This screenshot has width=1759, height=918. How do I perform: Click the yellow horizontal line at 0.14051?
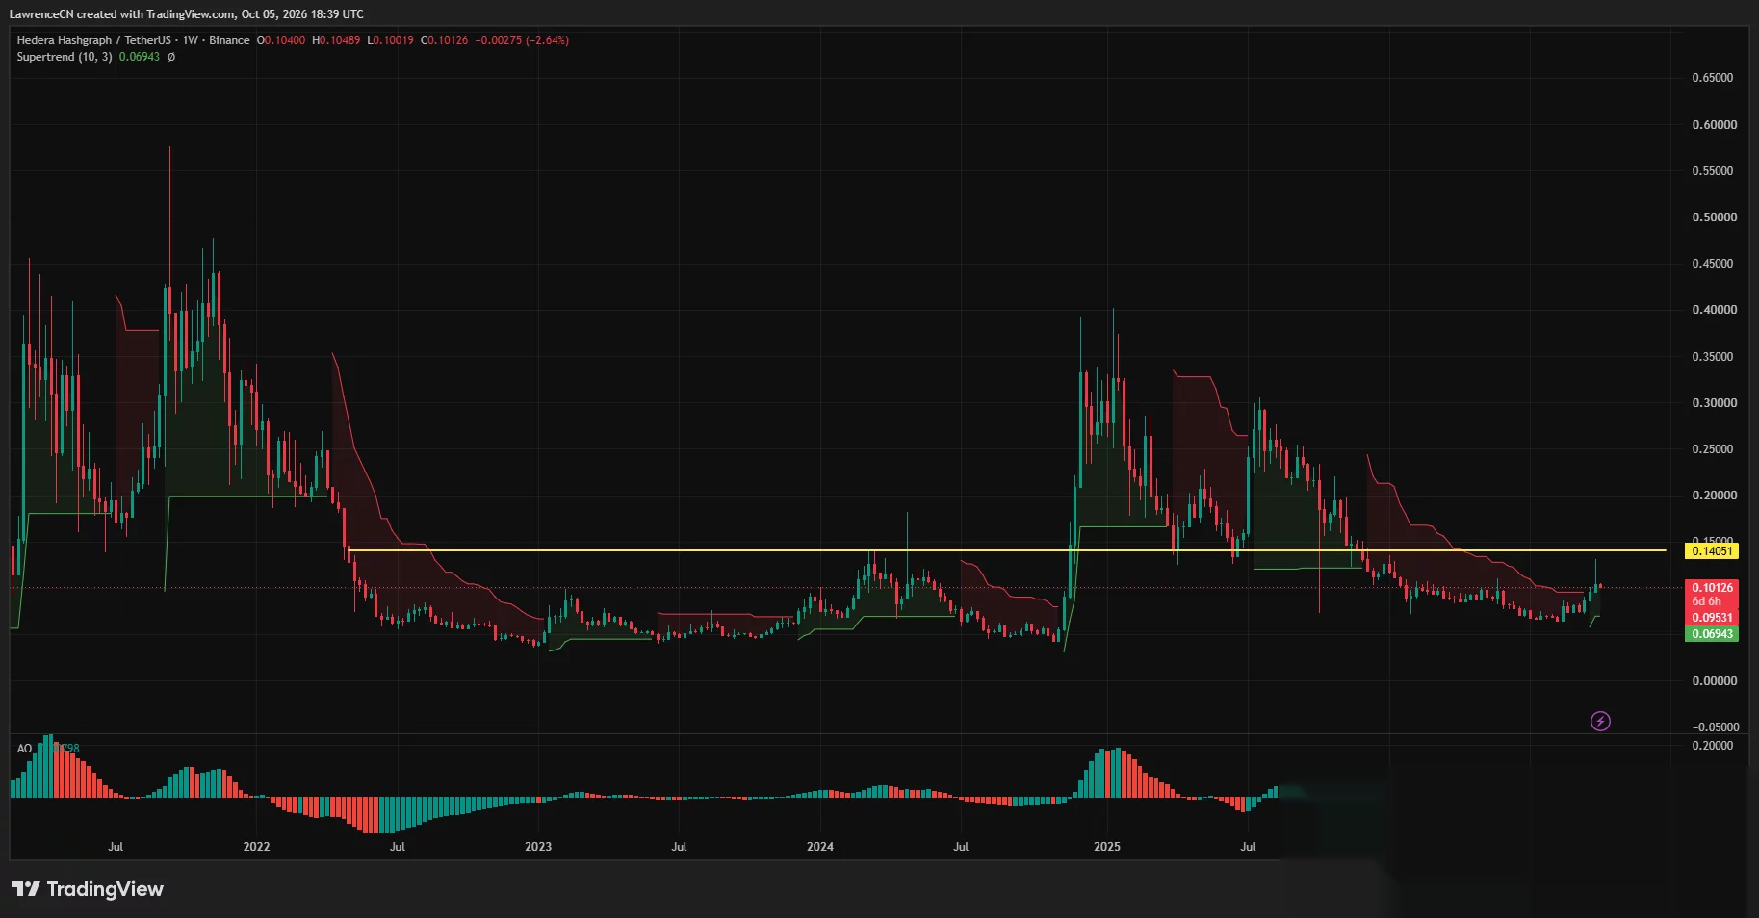click(x=1006, y=550)
